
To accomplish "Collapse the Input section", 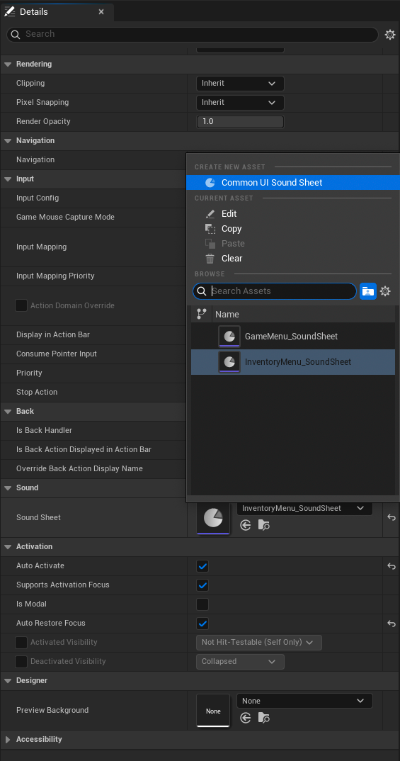I will tap(8, 179).
